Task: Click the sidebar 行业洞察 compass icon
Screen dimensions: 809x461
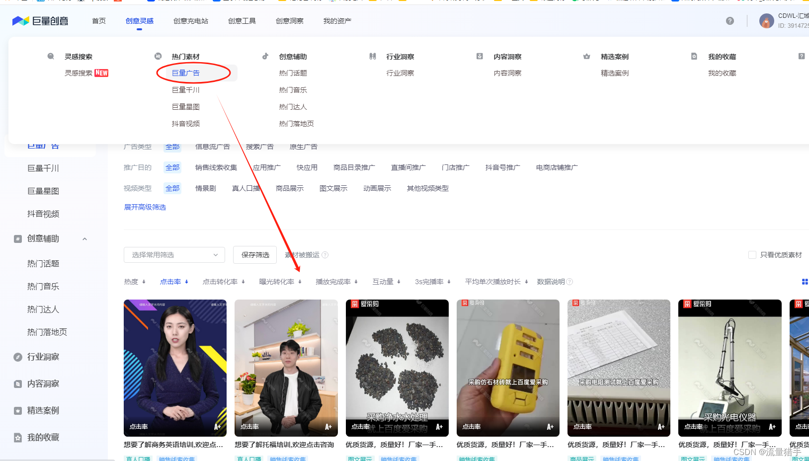Action: [18, 357]
